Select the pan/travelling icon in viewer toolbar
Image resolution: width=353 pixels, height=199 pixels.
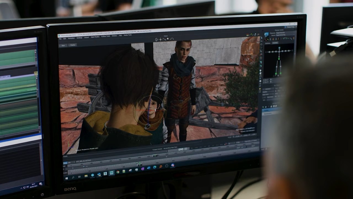tap(160, 40)
